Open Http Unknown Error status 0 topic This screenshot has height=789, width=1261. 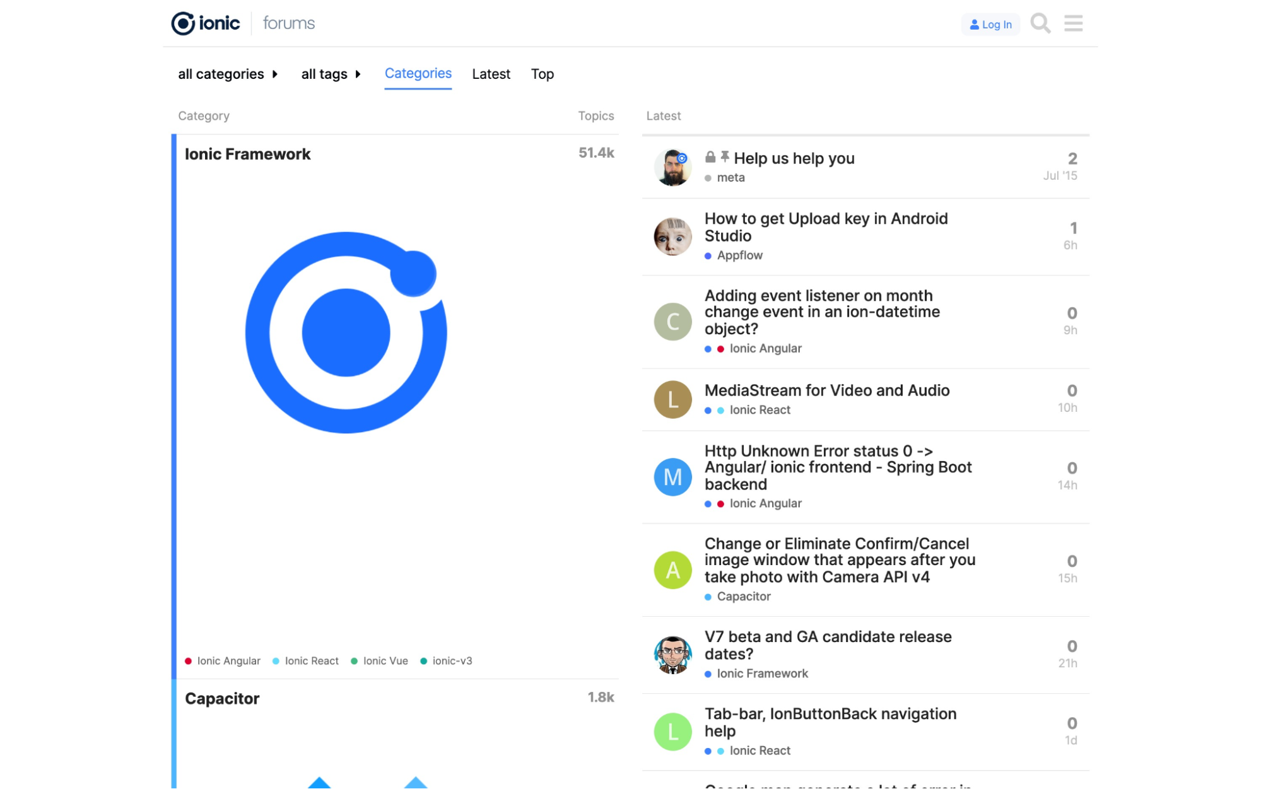tap(838, 468)
